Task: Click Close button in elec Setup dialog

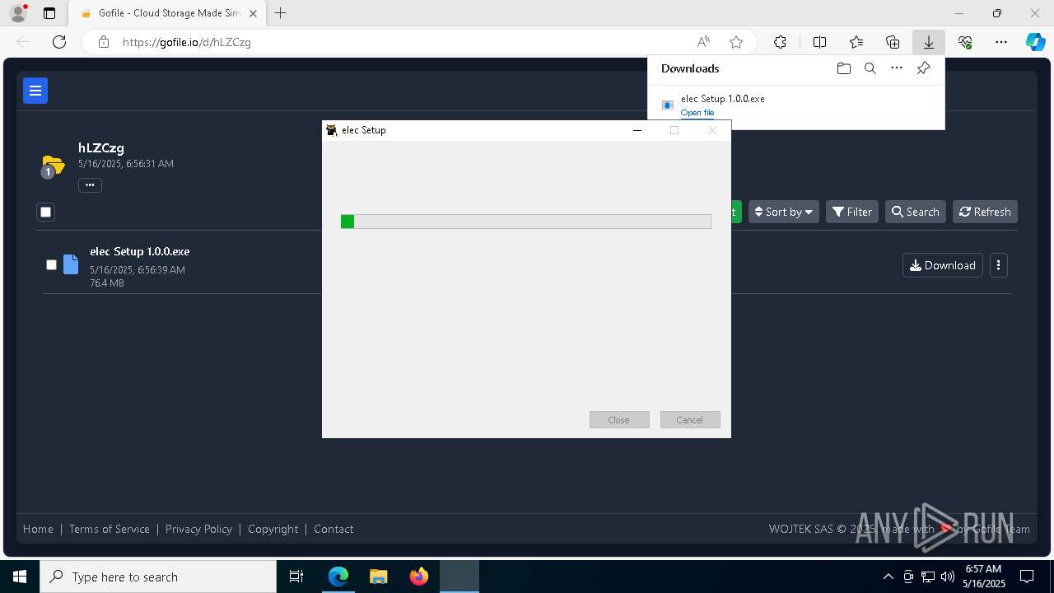Action: 619,420
